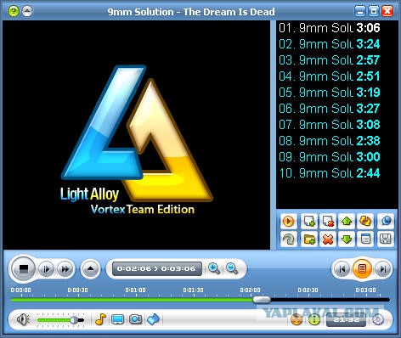Screen dimensions: 401x338
Task: Open the eject/open file arrow button
Action: pos(91,268)
